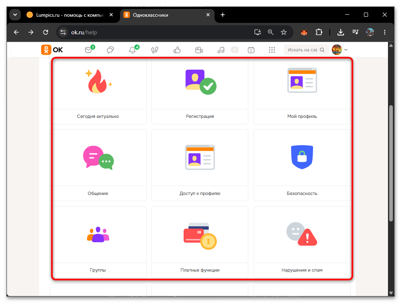Screen dimensions: 401x303
Task: Click the zoom magnifier icon in address bar
Action: [270, 32]
